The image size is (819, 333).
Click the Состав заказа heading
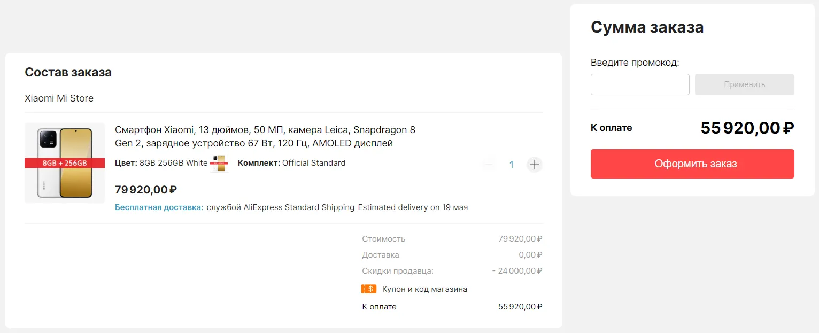coord(68,73)
